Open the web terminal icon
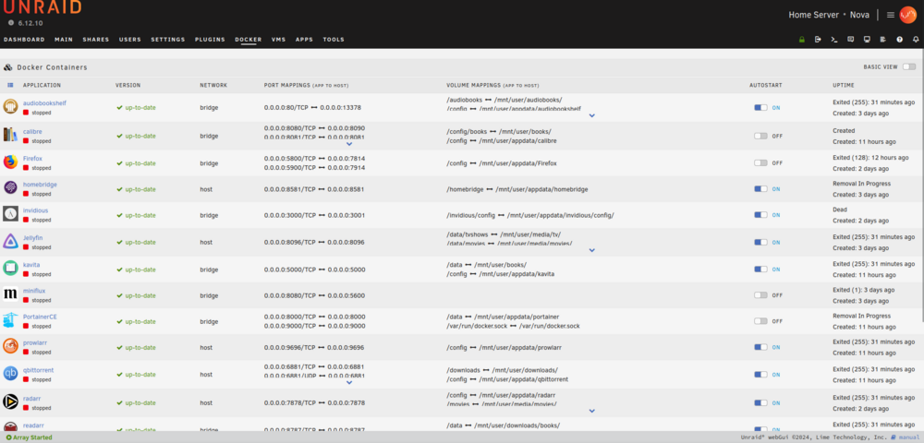 coord(833,40)
